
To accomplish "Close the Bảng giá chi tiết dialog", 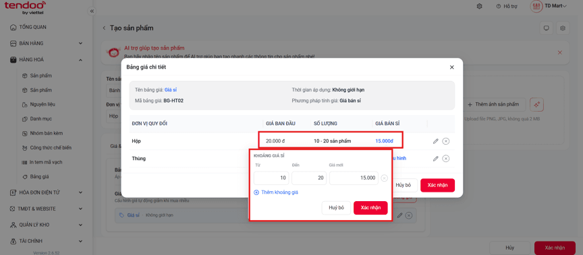I will pos(451,67).
